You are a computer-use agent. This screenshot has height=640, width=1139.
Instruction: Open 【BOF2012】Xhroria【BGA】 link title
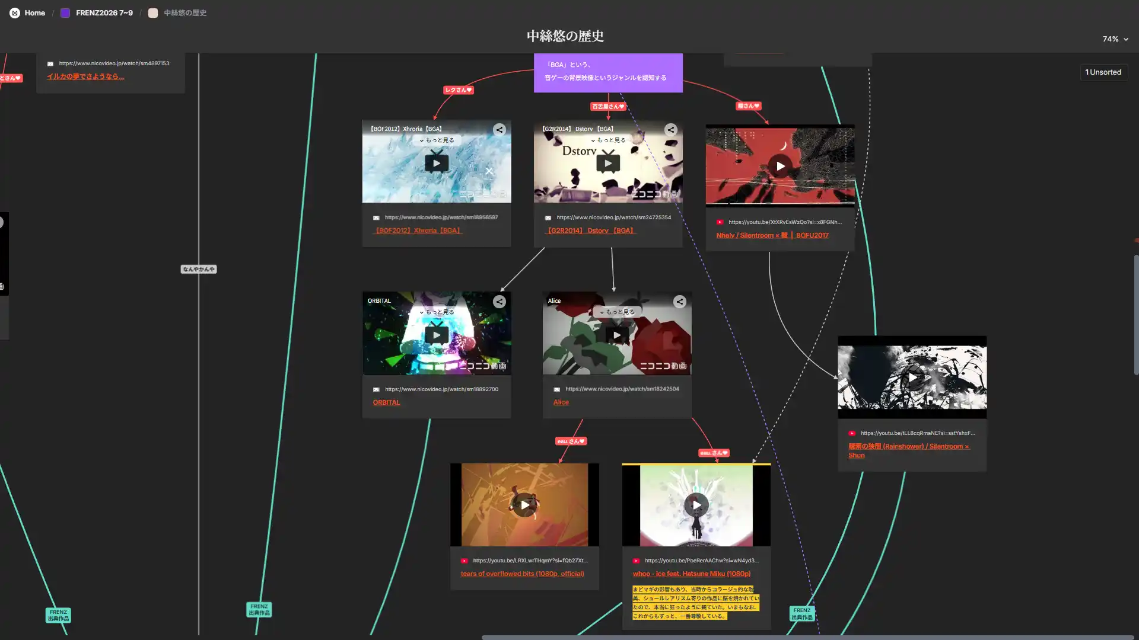pyautogui.click(x=418, y=231)
